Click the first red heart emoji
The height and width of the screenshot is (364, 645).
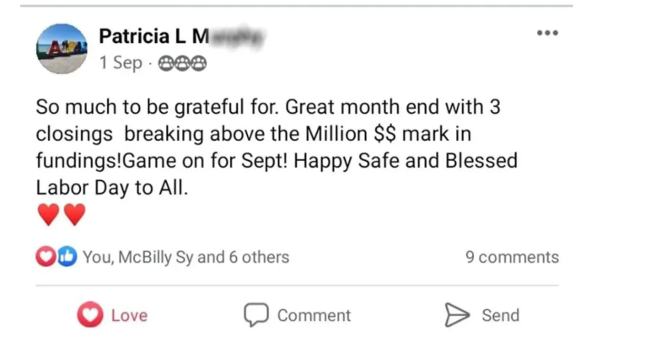coord(49,216)
